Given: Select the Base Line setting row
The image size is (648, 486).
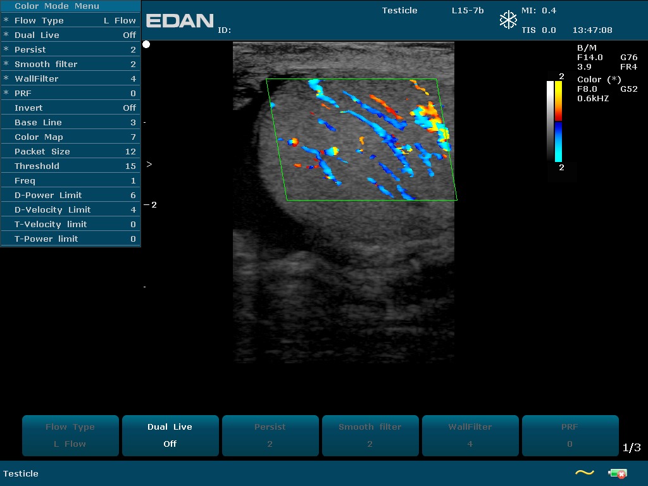Looking at the screenshot, I should [x=70, y=122].
